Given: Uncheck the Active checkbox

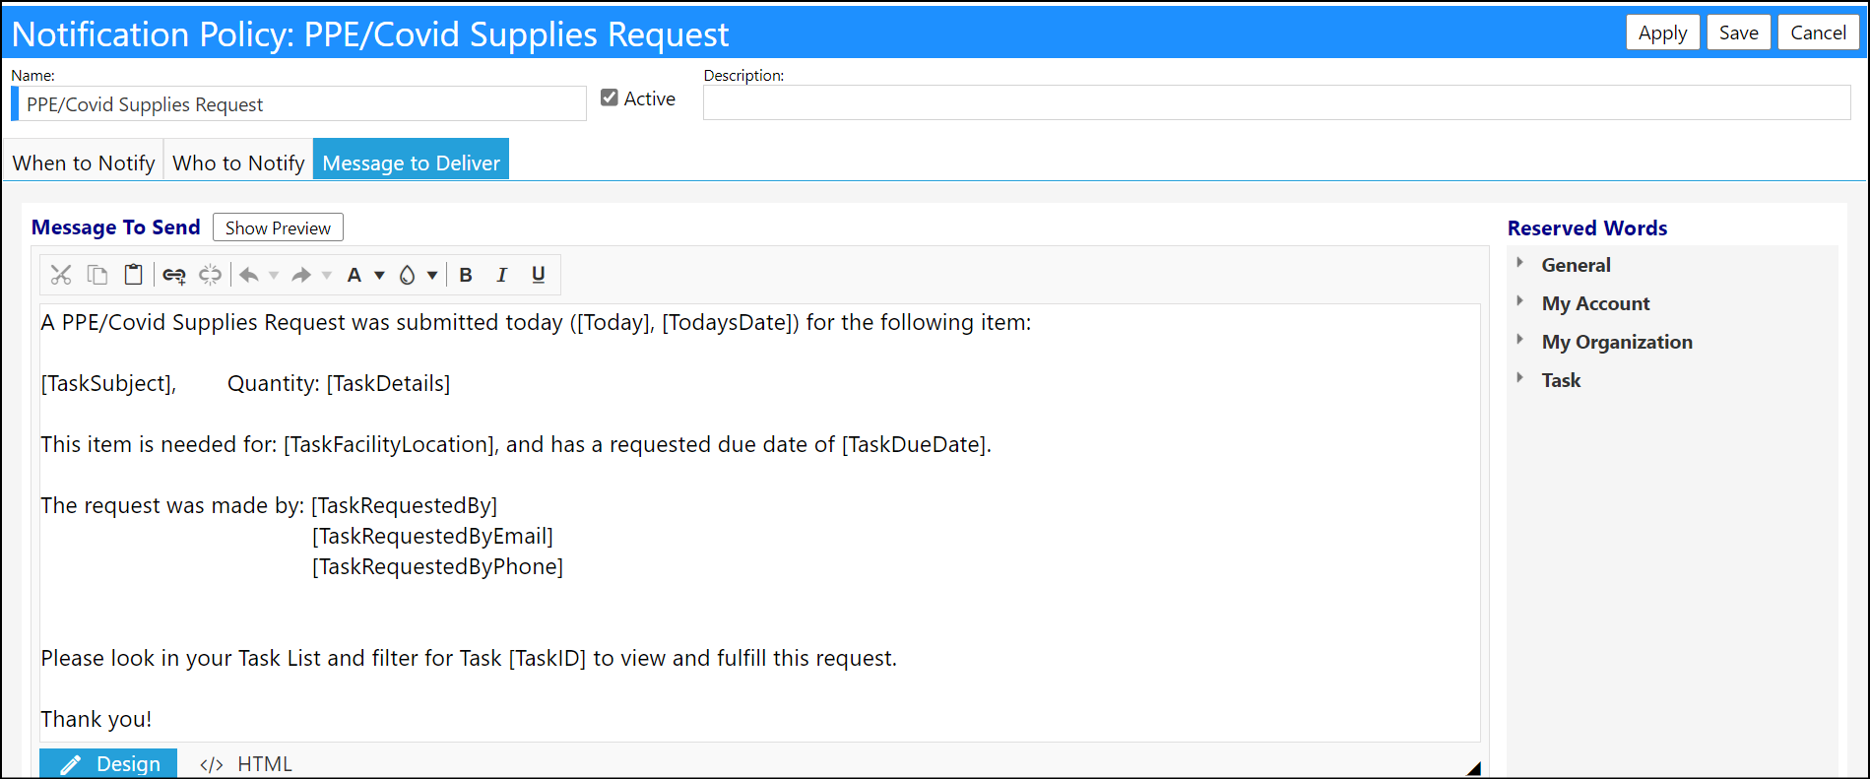Looking at the screenshot, I should pos(610,97).
